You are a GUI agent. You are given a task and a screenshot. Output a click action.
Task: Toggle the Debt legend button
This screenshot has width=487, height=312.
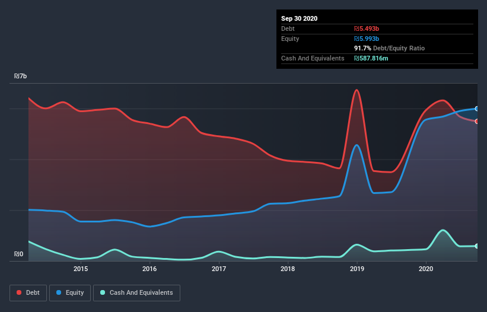[28, 293]
